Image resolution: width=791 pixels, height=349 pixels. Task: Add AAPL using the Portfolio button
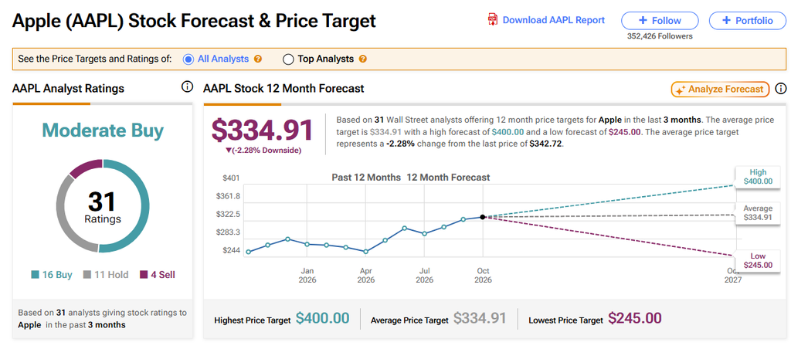[747, 21]
